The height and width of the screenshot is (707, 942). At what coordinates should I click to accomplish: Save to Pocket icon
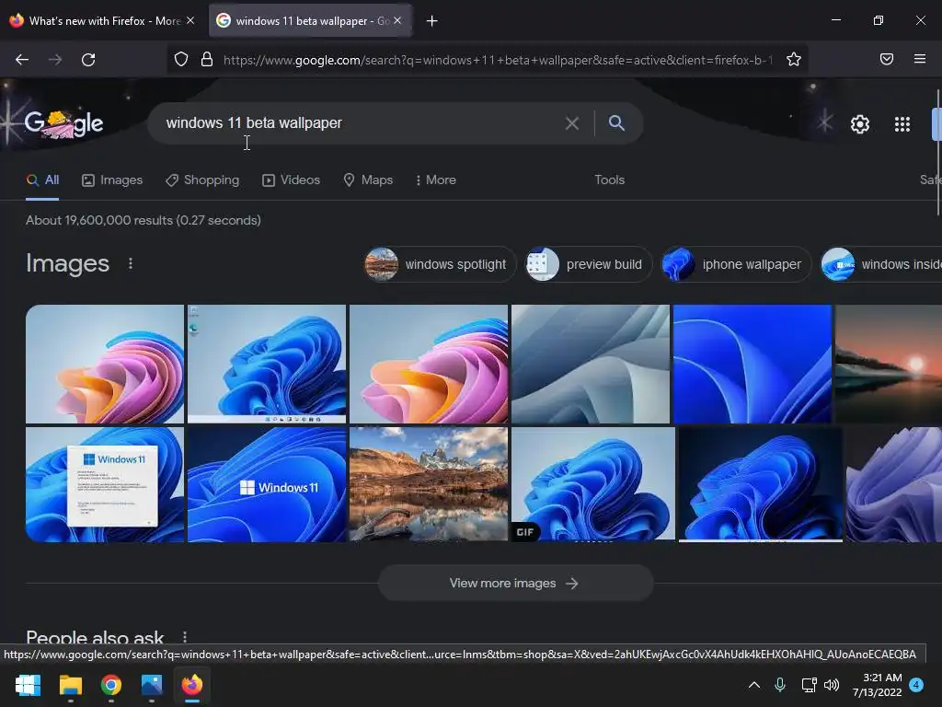coord(887,59)
